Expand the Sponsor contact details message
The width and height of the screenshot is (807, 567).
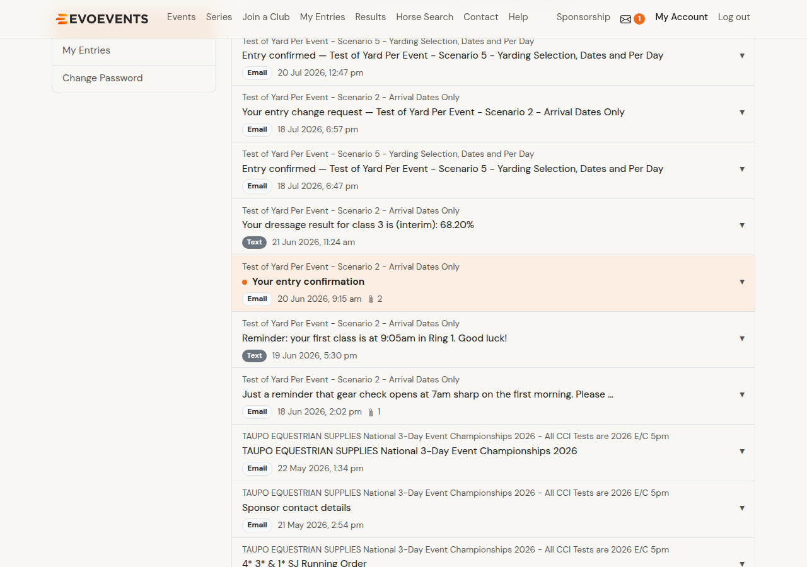click(x=742, y=508)
